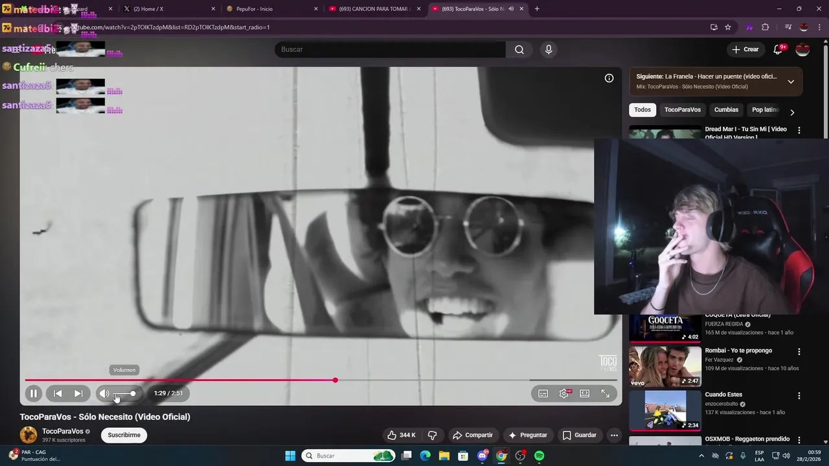829x466 pixels.
Task: Open the Dread Mar I - Tu Sin Mi title
Action: tap(745, 132)
